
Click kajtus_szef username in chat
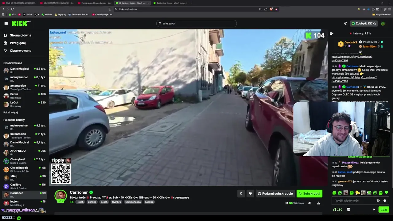(345, 172)
